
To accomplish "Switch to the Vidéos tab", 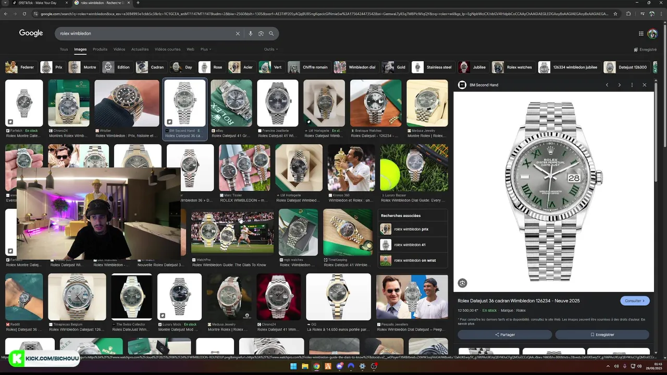I will point(119,49).
